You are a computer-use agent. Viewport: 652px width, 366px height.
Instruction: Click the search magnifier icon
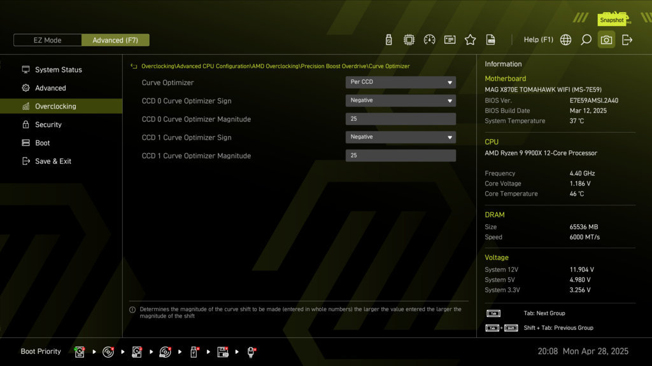coord(586,40)
